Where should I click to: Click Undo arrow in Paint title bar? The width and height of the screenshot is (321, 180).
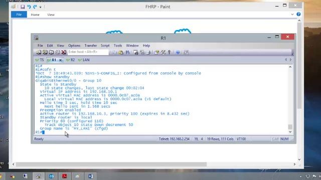(x=29, y=6)
